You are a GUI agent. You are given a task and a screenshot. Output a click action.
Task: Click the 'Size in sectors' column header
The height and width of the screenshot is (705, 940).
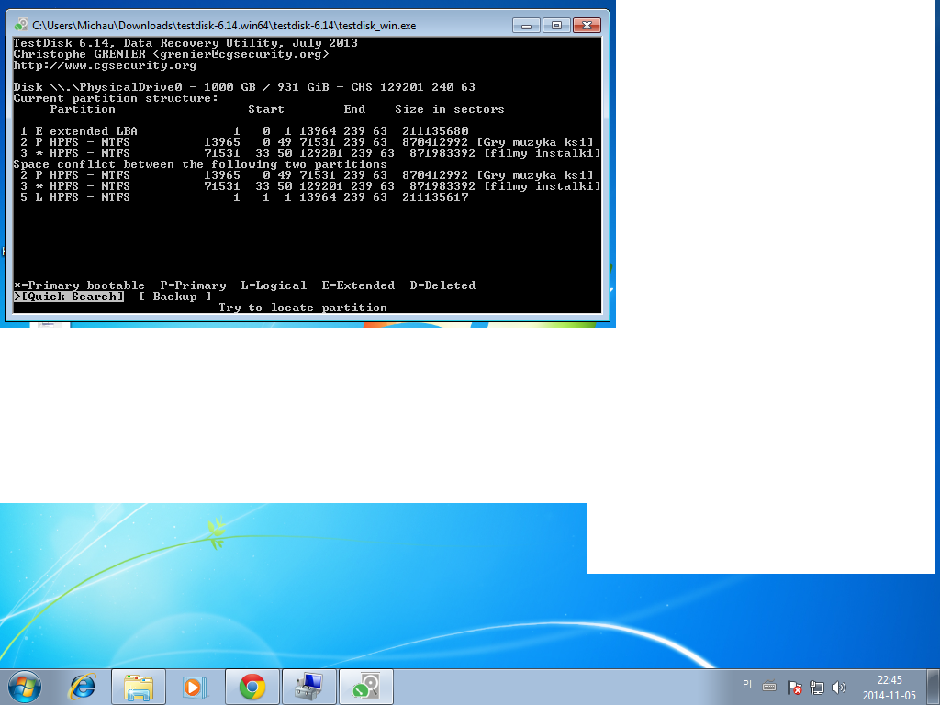click(450, 109)
